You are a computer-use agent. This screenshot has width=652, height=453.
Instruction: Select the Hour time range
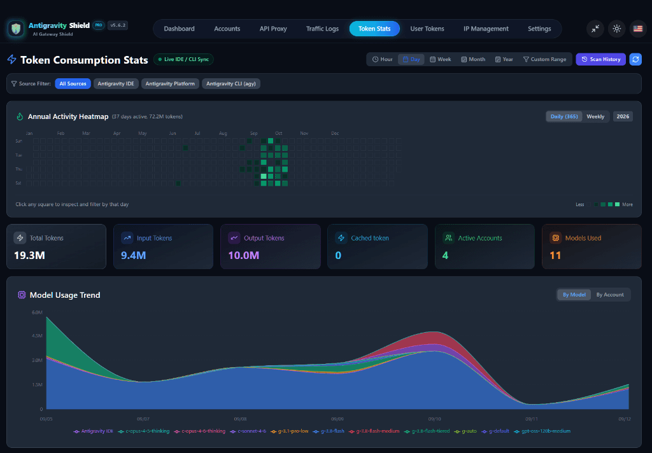click(x=382, y=59)
